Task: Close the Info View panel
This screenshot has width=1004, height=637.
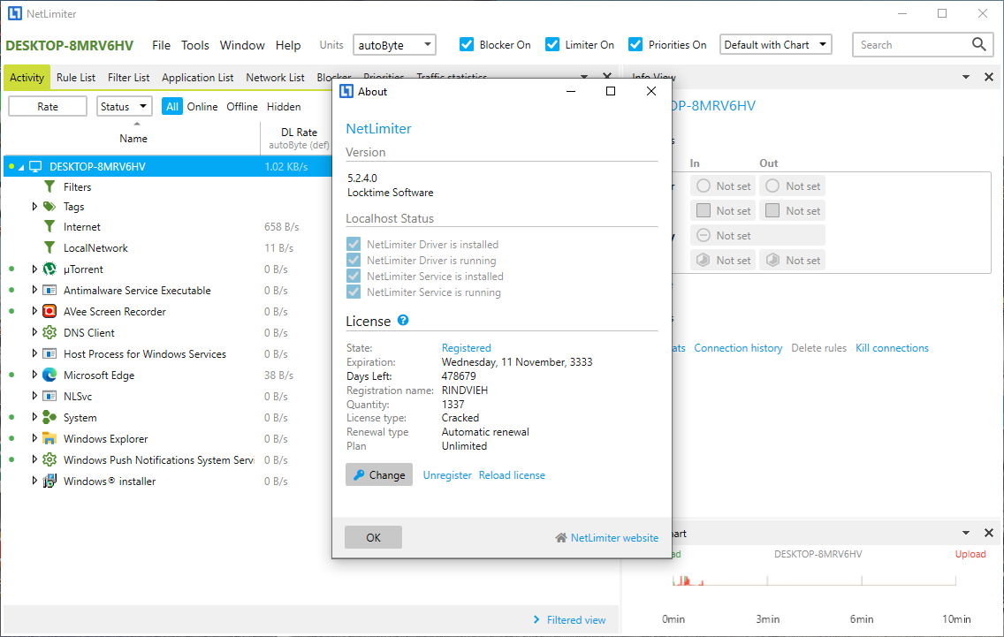Action: click(989, 77)
